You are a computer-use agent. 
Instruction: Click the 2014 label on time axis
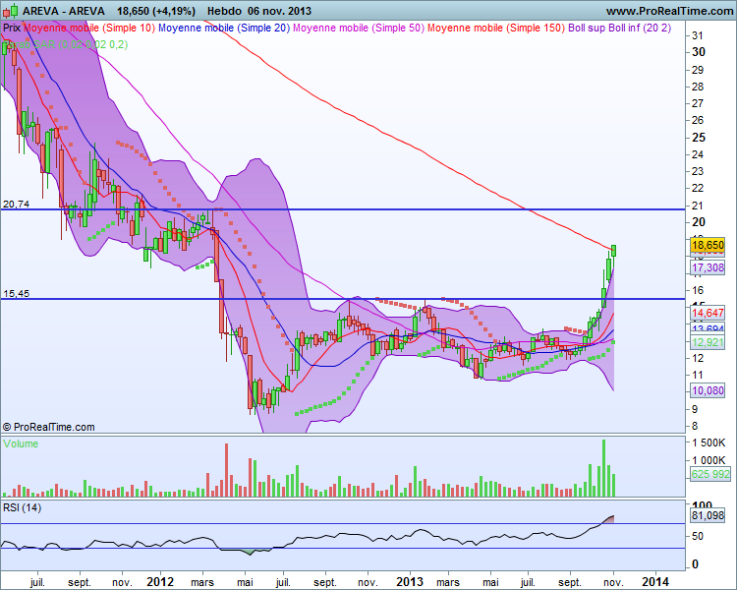655,581
